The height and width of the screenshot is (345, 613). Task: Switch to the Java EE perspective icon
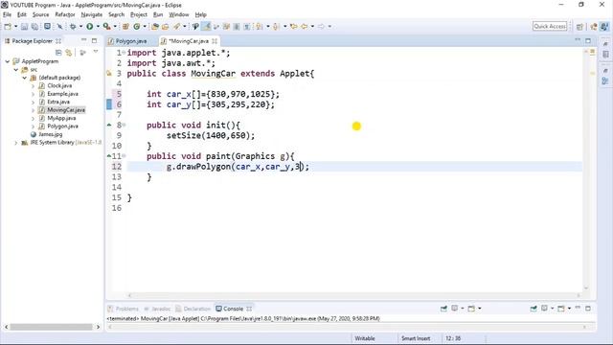click(x=594, y=26)
